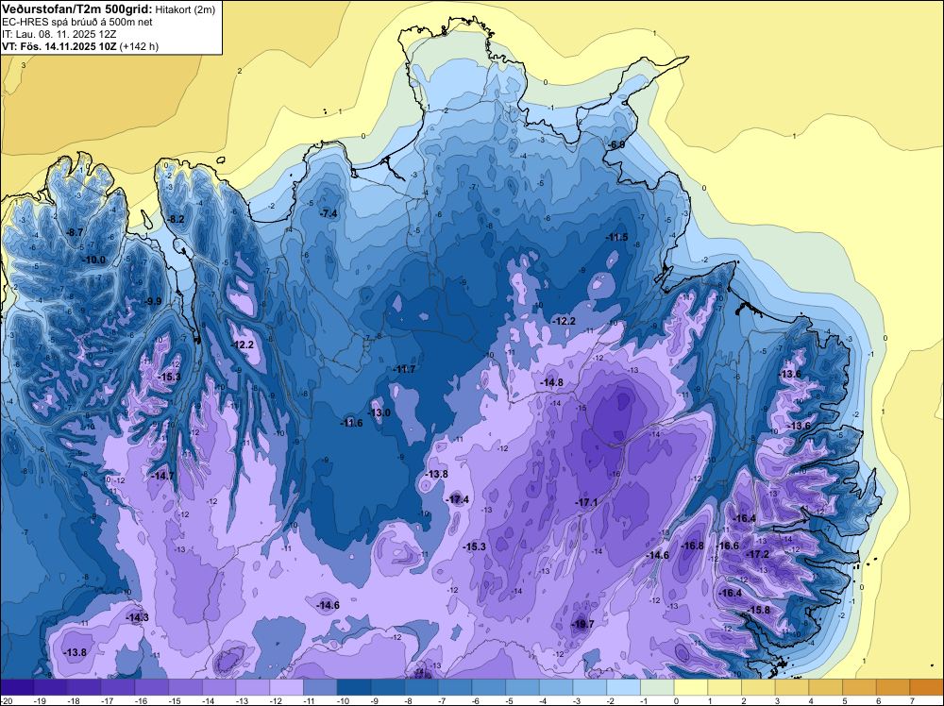Select the -11.6 temperature label
This screenshot has width=944, height=706.
[x=351, y=423]
